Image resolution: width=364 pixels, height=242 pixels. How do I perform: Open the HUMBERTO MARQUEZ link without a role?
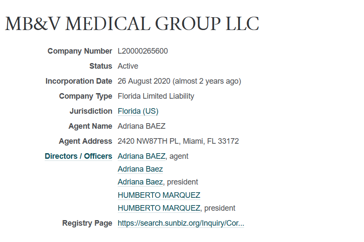point(159,195)
